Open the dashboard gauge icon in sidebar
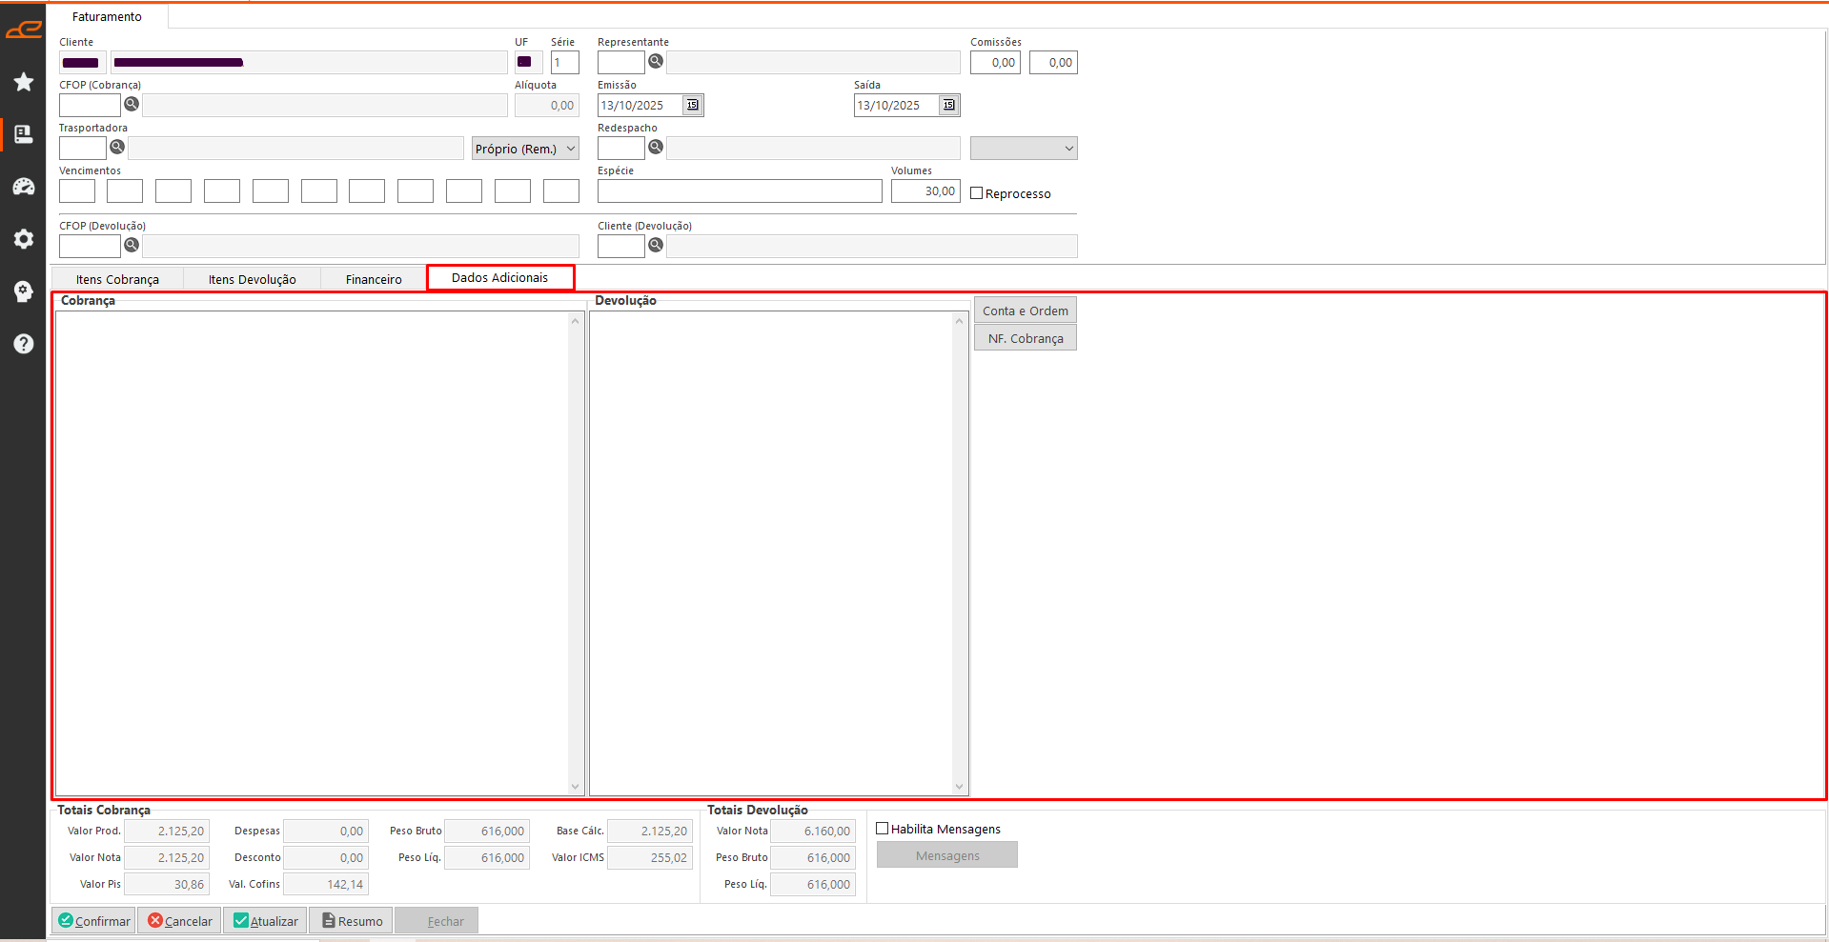 (24, 187)
